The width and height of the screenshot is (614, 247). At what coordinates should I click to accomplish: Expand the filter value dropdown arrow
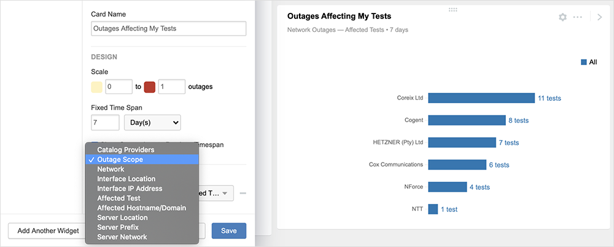[225, 194]
